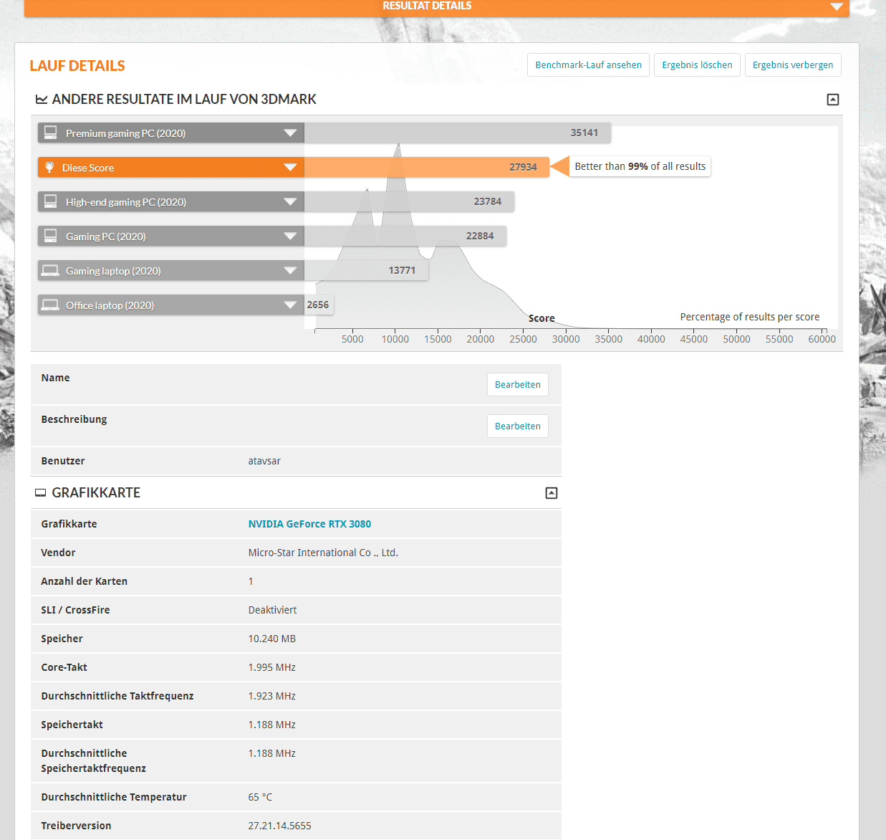Select the Gaming PC score bar 22884
The height and width of the screenshot is (840, 886).
(405, 237)
